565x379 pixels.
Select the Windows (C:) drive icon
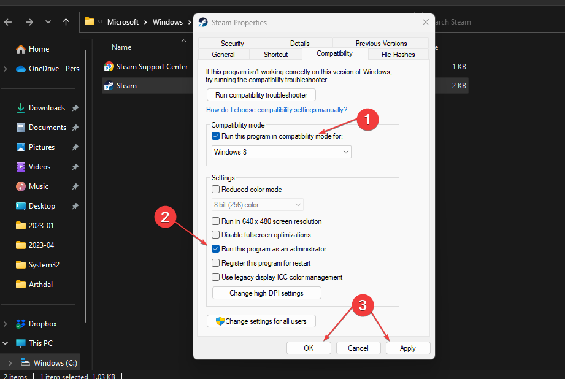coord(25,362)
